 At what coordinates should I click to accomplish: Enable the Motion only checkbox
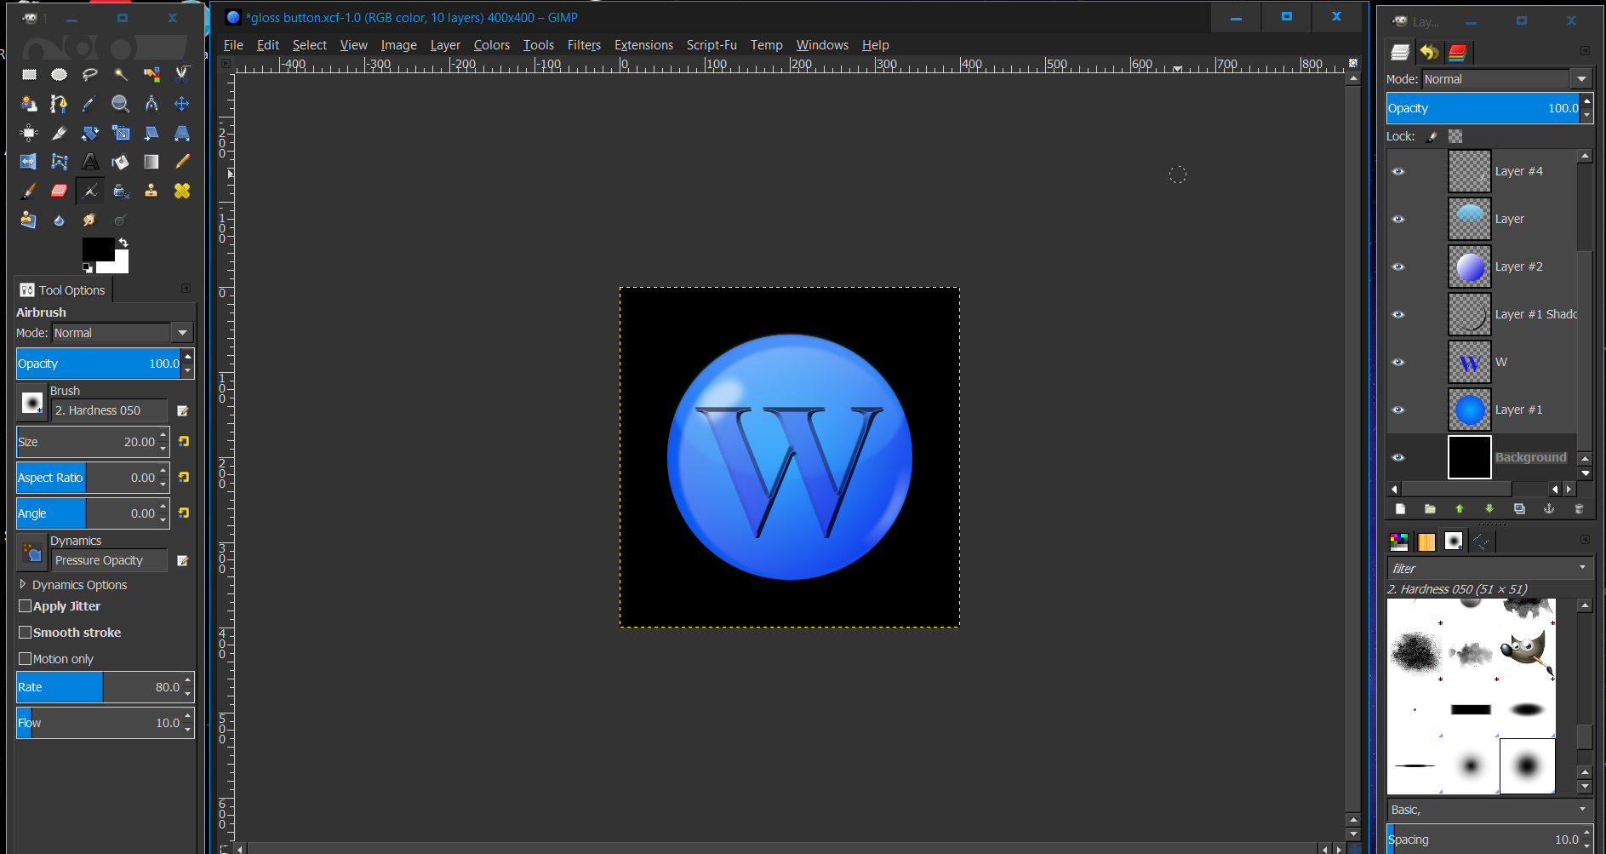(26, 659)
